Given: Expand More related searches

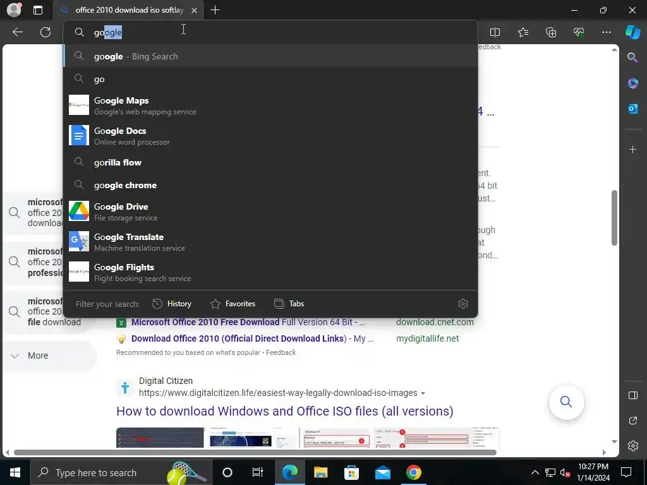Looking at the screenshot, I should 49,356.
